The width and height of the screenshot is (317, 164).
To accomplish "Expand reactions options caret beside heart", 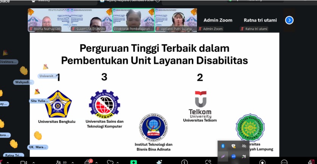I will point(118,162).
